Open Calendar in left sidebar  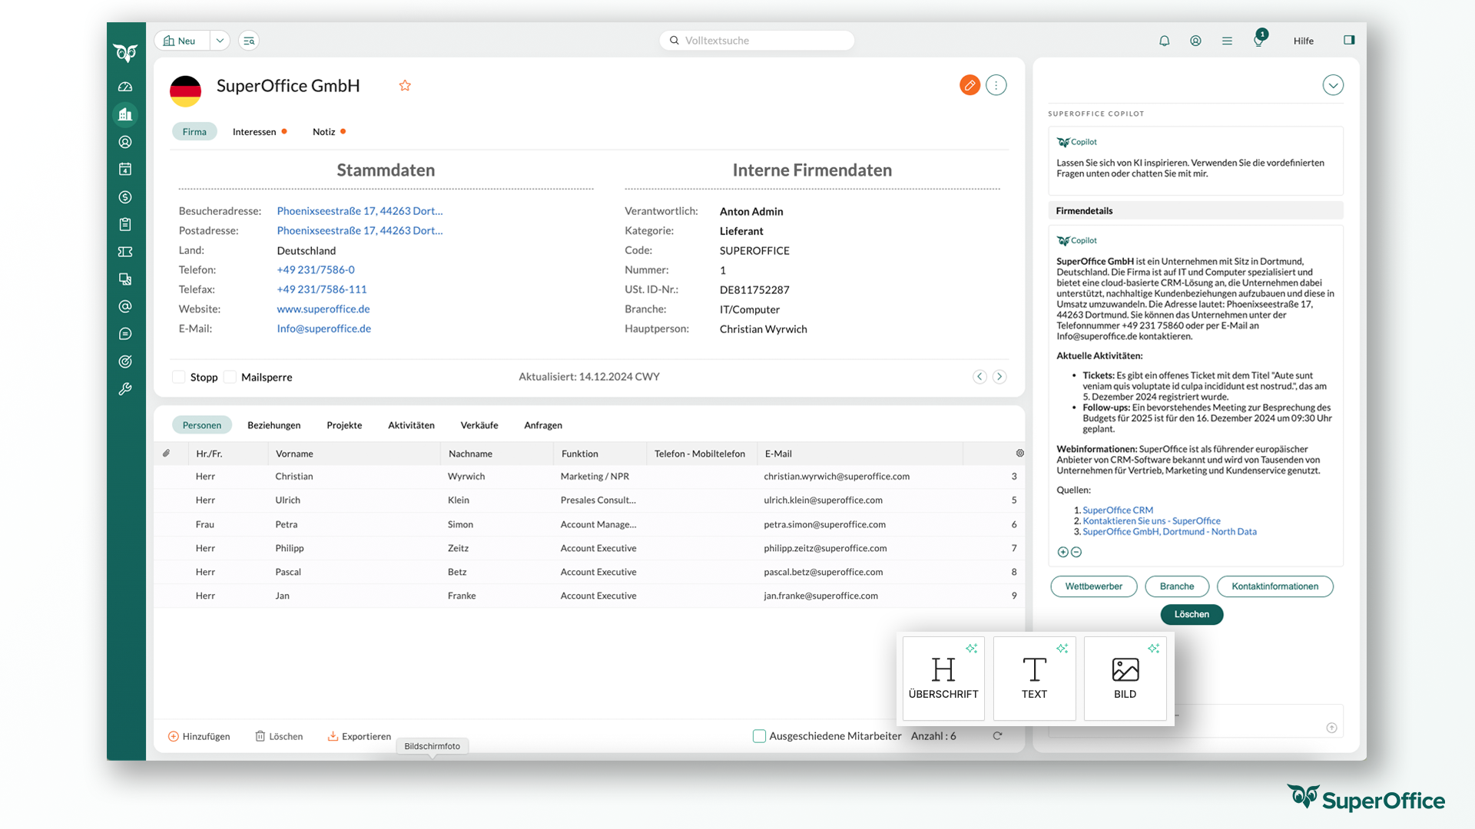pyautogui.click(x=125, y=170)
